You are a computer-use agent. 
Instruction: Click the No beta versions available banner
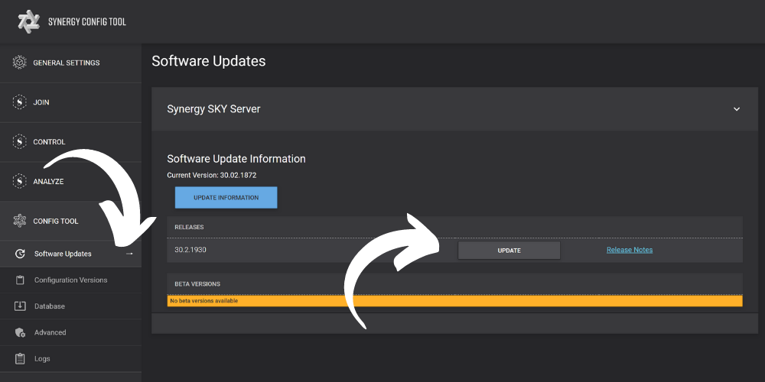coord(454,301)
